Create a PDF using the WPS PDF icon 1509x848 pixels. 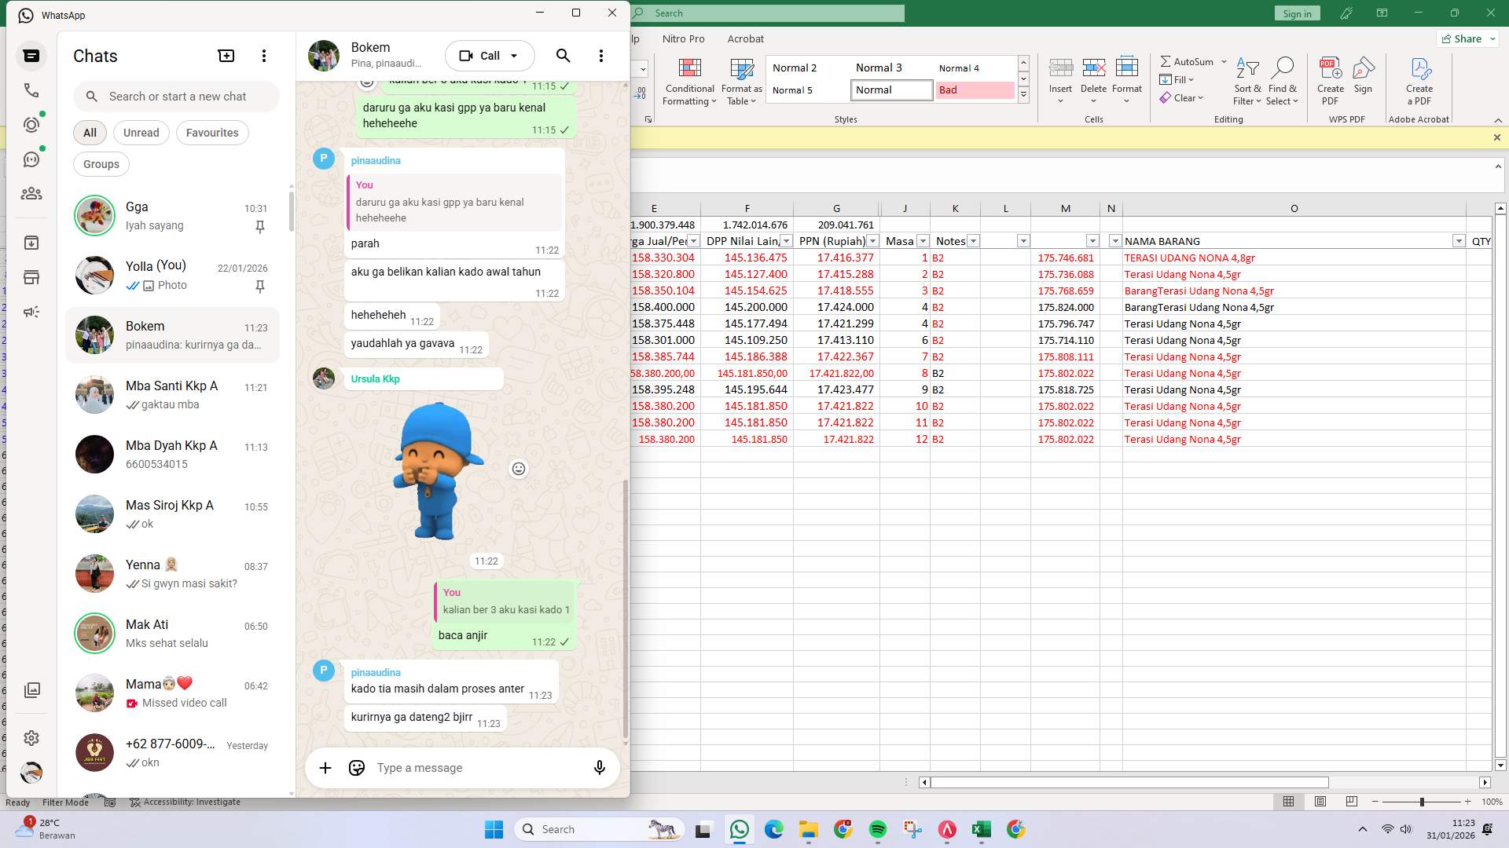pos(1330,79)
